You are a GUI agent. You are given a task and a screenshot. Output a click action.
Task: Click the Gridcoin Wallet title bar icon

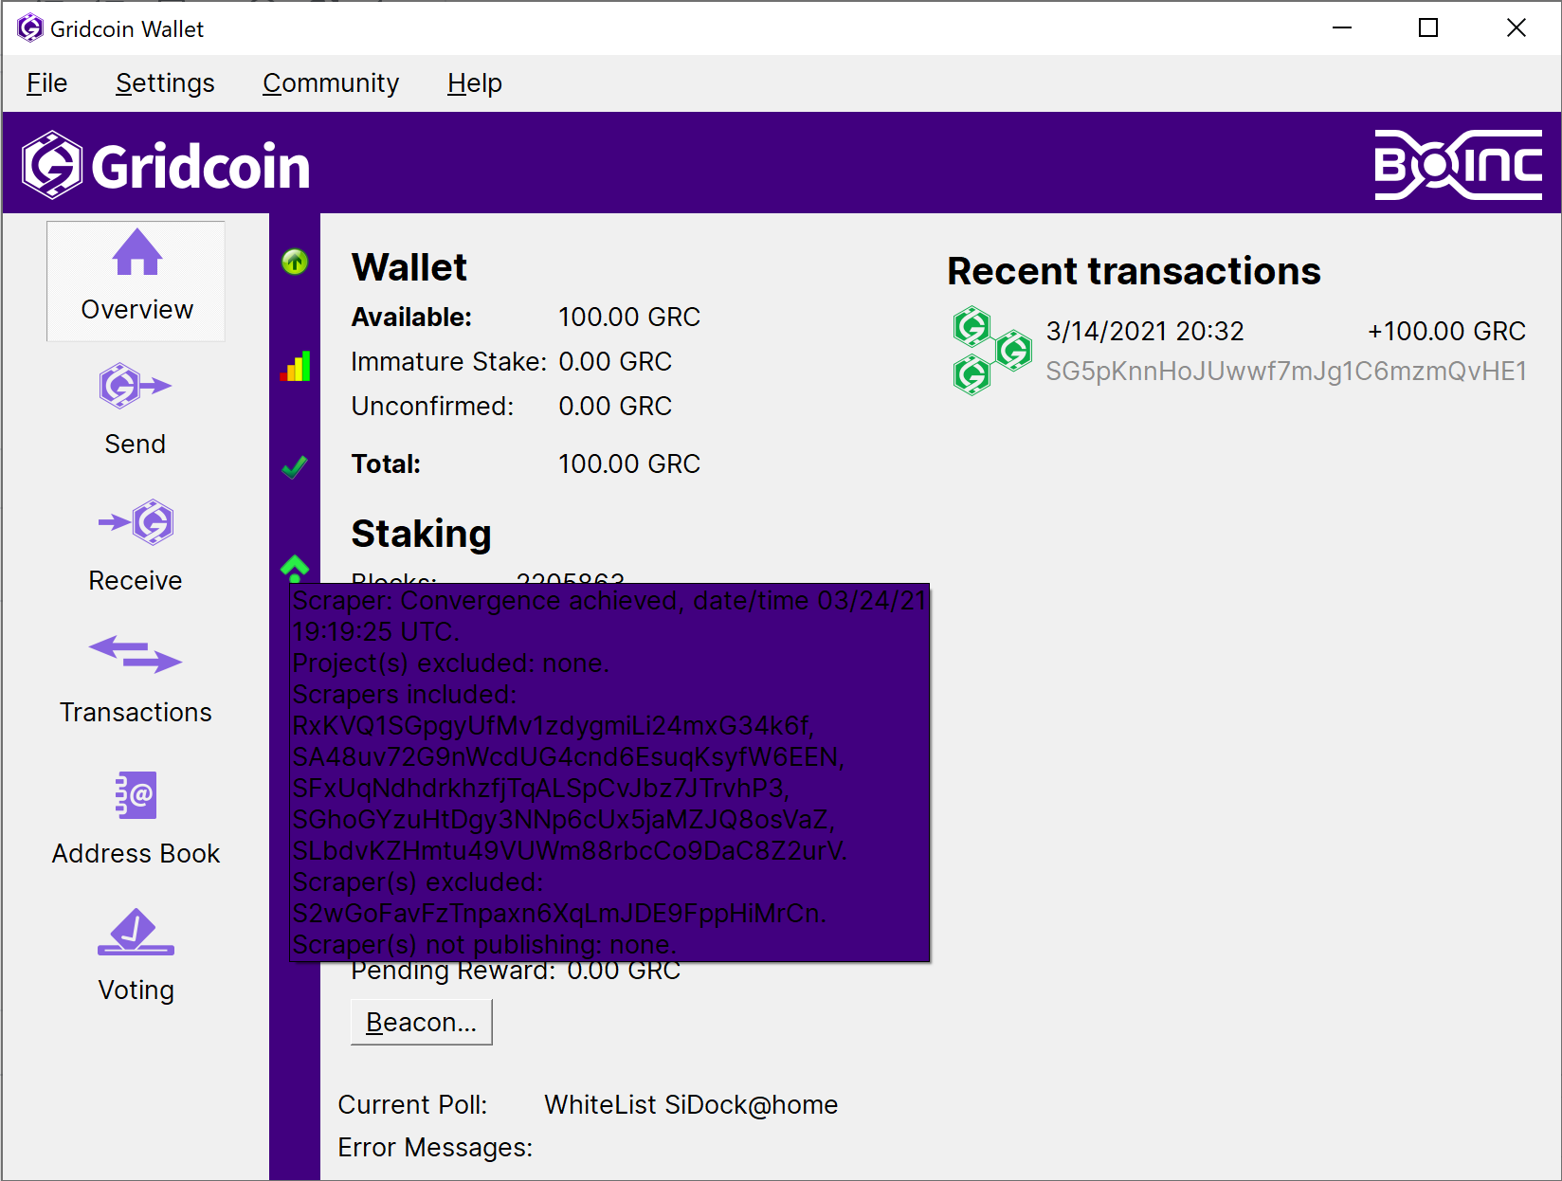[x=30, y=28]
